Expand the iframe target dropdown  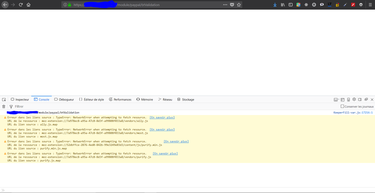(x=336, y=100)
